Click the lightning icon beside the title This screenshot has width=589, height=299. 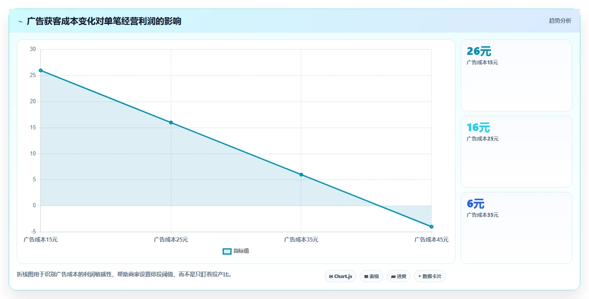[21, 21]
